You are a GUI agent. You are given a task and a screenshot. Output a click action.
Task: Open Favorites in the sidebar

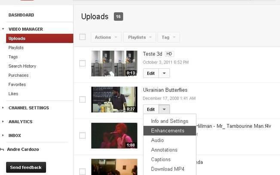point(17,84)
